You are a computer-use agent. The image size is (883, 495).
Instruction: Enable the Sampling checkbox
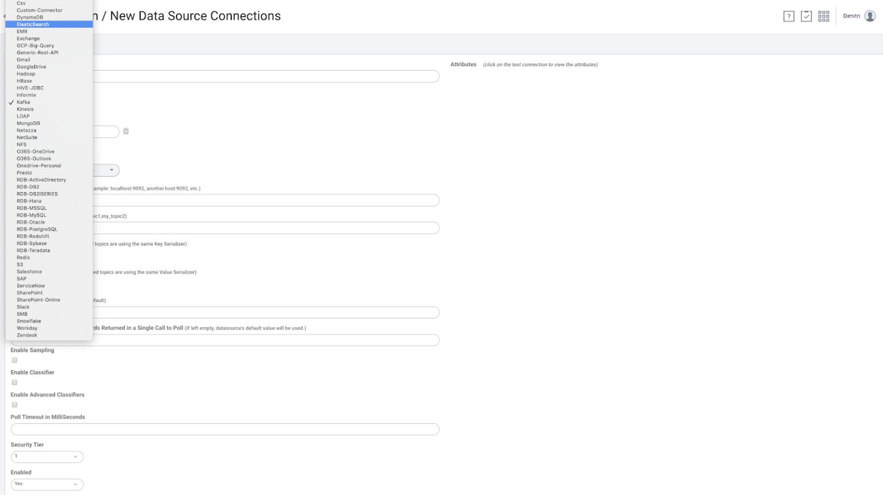point(14,360)
